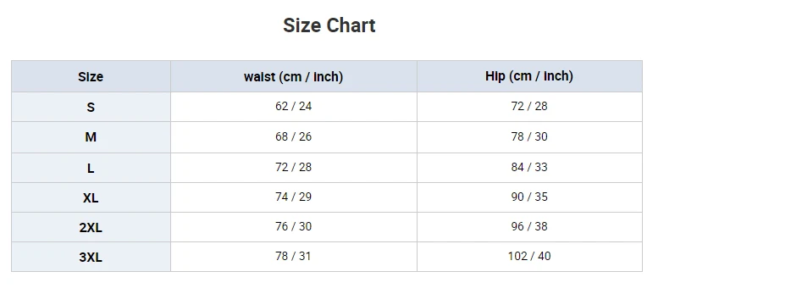This screenshot has height=305, width=802.
Task: Click the 3XL size row label
Action: [91, 258]
